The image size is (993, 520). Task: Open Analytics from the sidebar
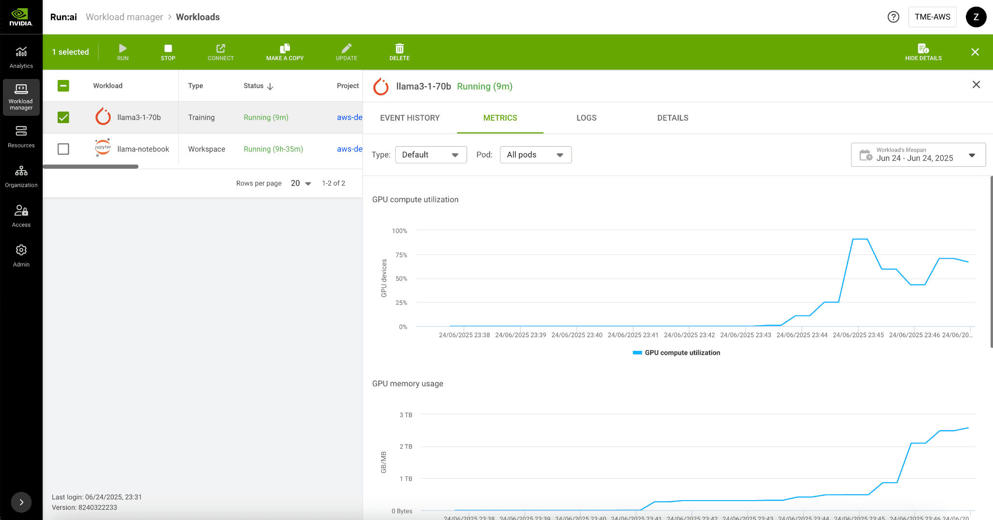tap(21, 57)
